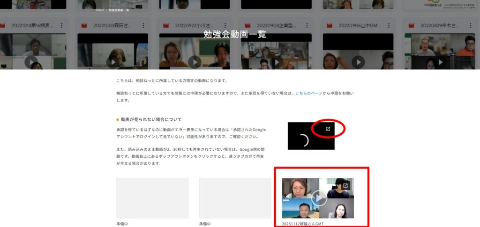
Task: Click the first 準備中 placeholder thumbnail
Action: 152,198
